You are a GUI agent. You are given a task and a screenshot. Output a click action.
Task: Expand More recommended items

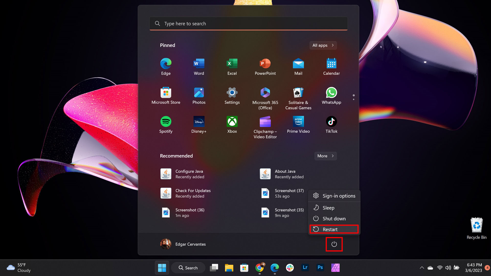click(x=325, y=156)
